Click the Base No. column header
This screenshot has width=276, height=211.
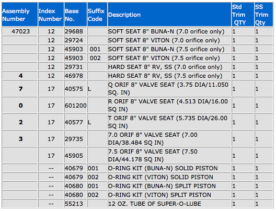75,15
